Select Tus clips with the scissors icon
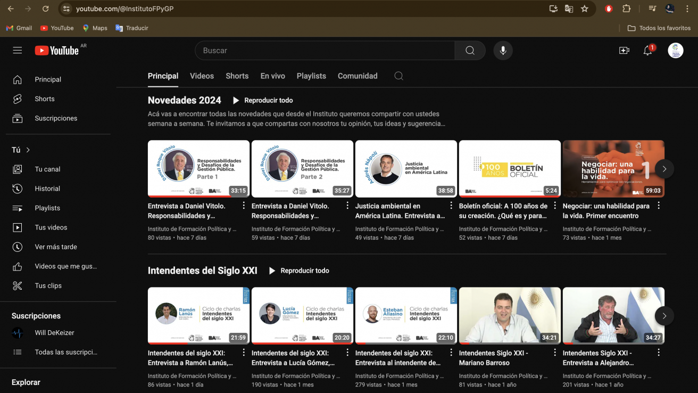 [x=48, y=285]
